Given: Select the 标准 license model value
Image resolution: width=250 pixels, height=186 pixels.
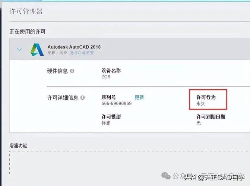Looking at the screenshot, I should point(106,123).
